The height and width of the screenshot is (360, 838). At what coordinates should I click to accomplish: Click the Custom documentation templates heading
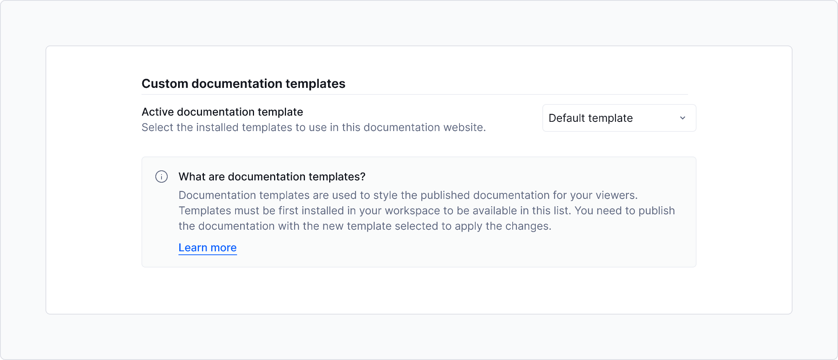[x=244, y=83]
